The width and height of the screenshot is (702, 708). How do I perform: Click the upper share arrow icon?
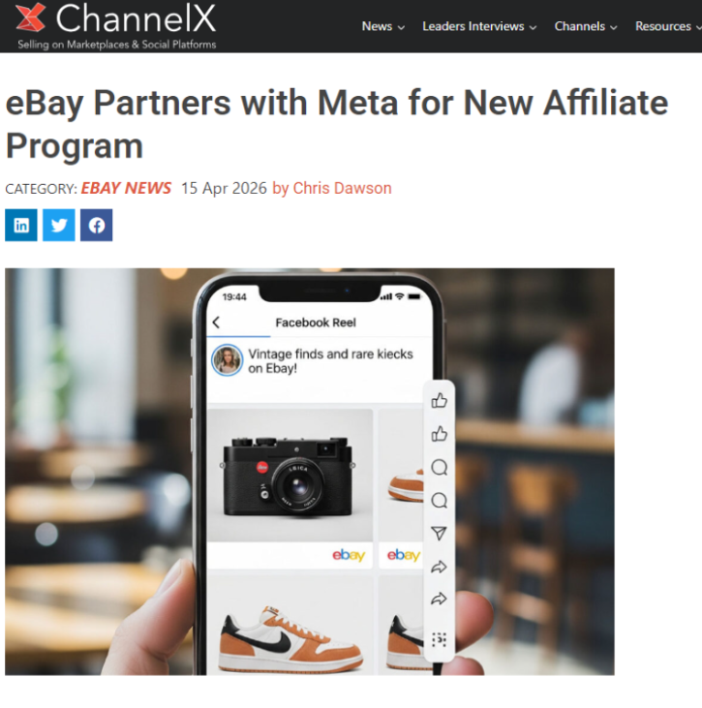pyautogui.click(x=439, y=567)
